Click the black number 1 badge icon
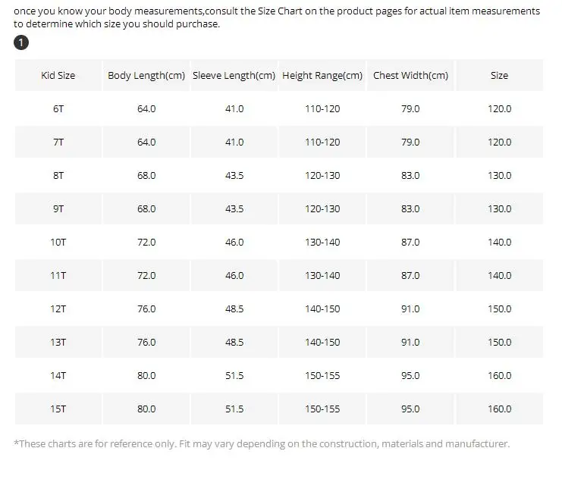This screenshot has width=562, height=498. coord(21,42)
